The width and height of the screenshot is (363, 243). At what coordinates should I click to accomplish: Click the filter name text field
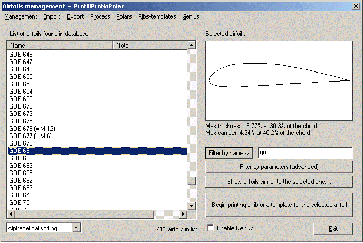[305, 153]
